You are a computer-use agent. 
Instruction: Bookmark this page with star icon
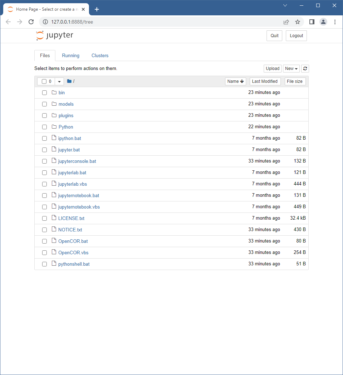click(298, 22)
